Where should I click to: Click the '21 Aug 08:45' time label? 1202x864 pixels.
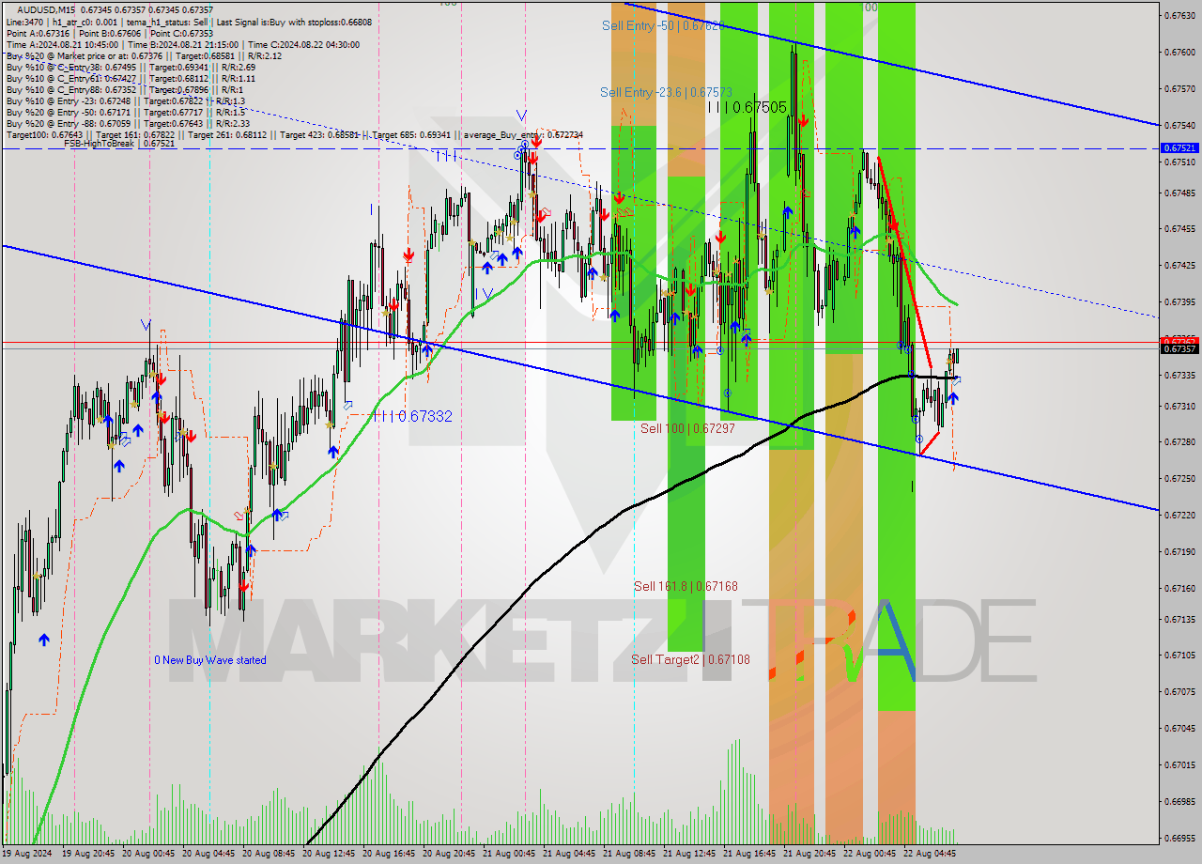coord(630,855)
